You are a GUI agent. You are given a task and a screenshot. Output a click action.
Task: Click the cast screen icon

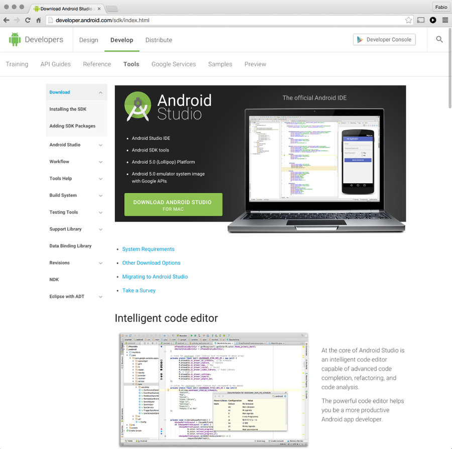[x=420, y=20]
